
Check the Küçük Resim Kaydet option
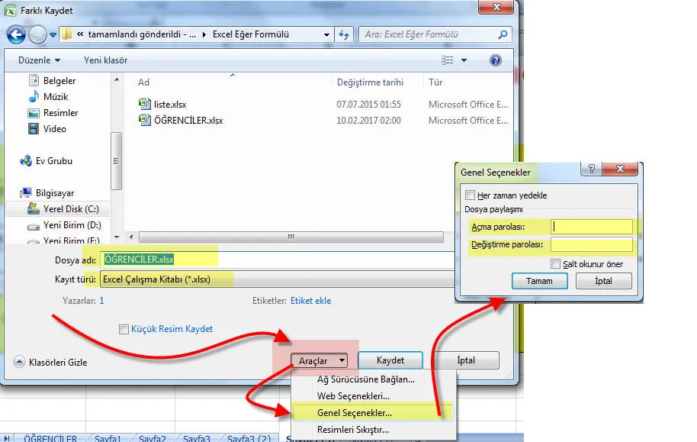pyautogui.click(x=124, y=329)
